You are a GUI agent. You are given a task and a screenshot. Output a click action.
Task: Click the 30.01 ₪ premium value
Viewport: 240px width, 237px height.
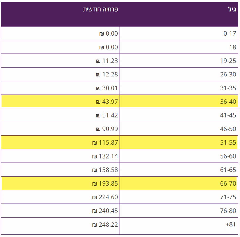tap(107, 88)
